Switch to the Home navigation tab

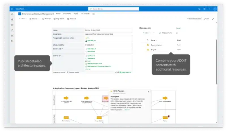tap(58, 14)
